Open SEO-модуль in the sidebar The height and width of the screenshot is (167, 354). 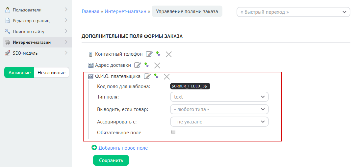[x=36, y=53]
